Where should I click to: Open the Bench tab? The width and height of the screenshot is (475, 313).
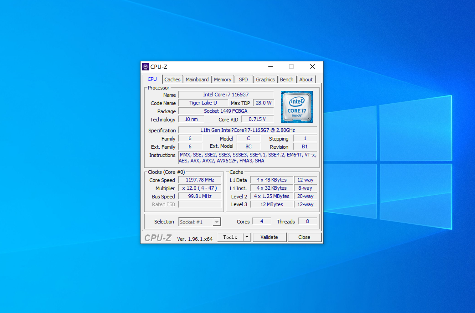287,79
